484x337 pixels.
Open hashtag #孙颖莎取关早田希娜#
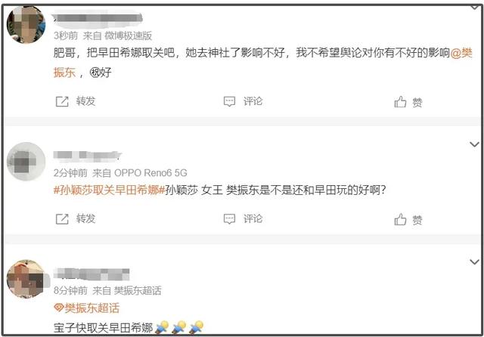tap(109, 190)
